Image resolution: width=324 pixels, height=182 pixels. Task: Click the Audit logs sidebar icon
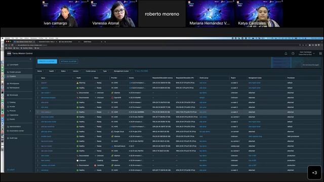[x=8, y=138]
